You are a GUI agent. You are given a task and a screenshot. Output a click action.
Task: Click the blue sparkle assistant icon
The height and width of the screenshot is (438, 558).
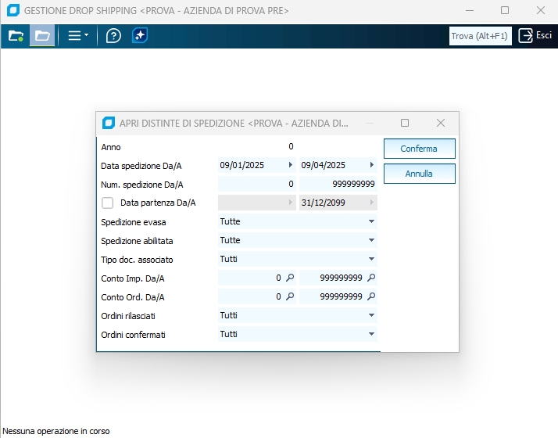point(139,36)
